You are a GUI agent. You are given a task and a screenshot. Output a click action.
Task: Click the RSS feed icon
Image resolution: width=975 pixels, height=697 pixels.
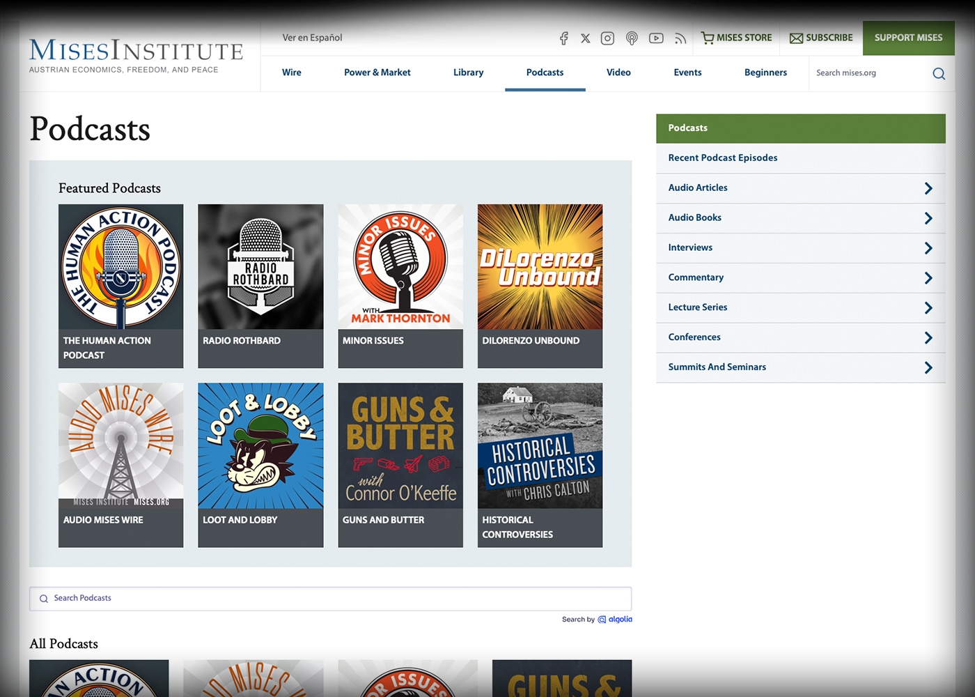pos(680,38)
